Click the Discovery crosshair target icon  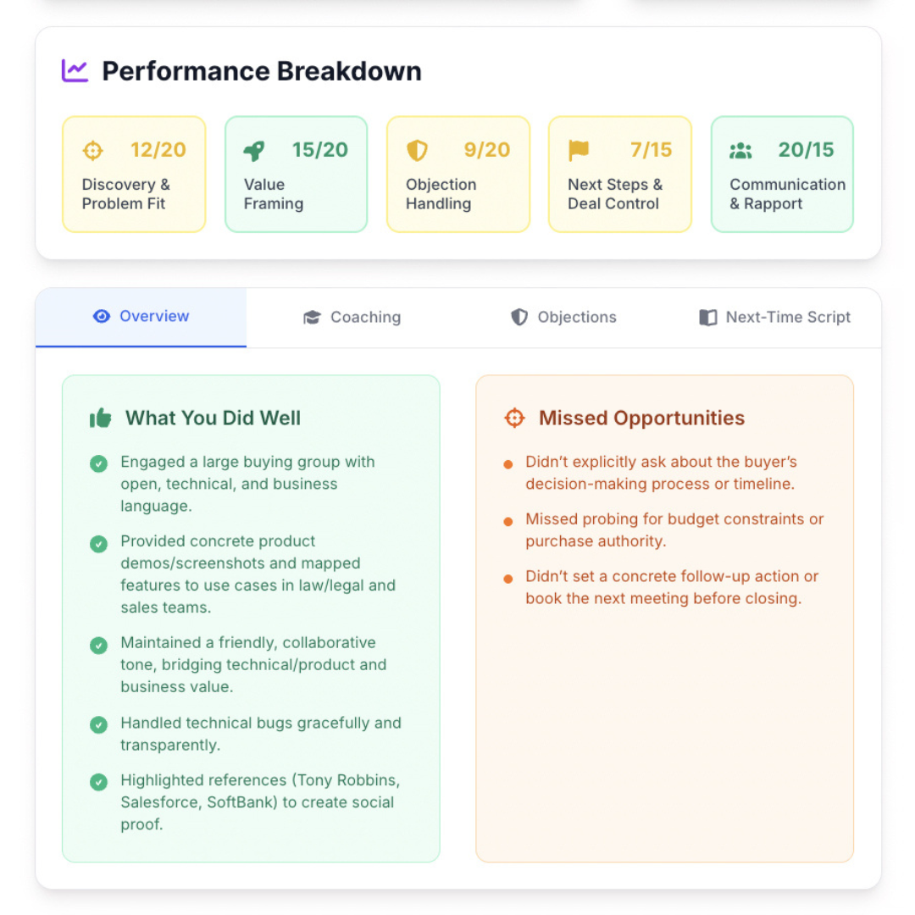92,151
